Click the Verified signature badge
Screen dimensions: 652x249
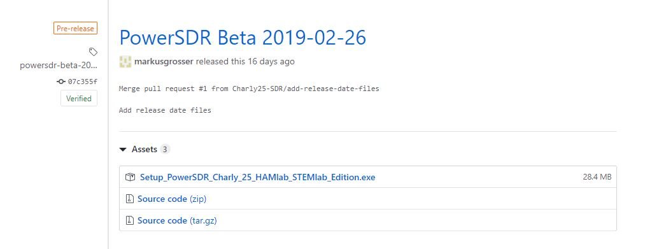(79, 99)
